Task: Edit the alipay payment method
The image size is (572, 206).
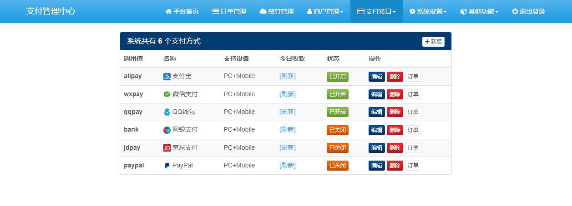Action: pos(377,77)
